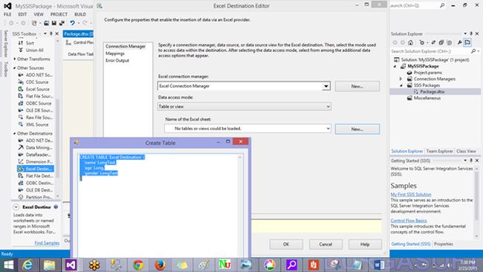Click Find Samples link
483x272 pixels.
(x=47, y=243)
